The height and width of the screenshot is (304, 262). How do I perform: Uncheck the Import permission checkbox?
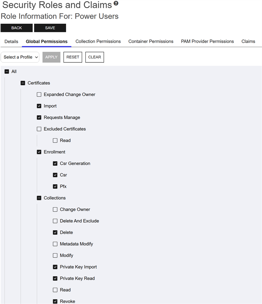39,106
